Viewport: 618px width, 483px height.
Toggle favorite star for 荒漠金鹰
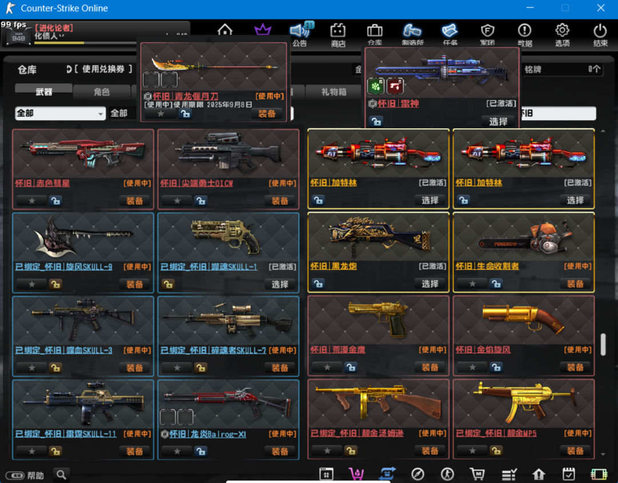327,367
